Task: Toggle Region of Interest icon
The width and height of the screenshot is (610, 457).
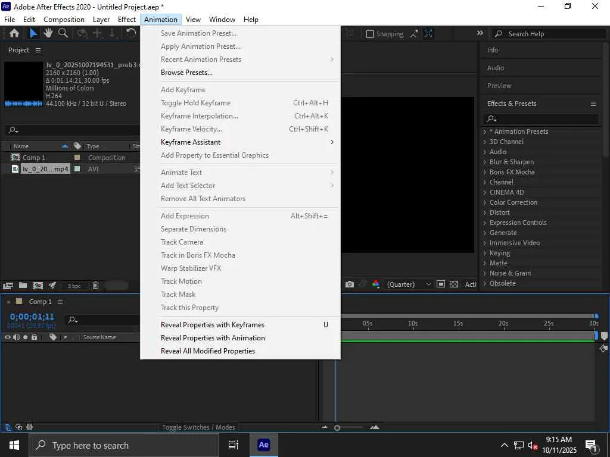Action: click(440, 284)
